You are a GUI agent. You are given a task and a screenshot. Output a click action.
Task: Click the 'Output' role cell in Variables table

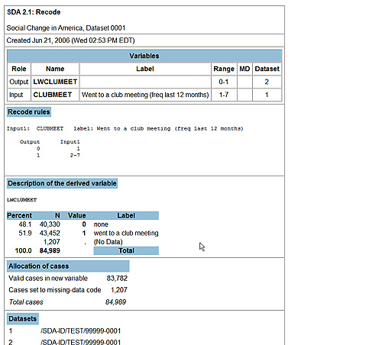click(x=19, y=82)
